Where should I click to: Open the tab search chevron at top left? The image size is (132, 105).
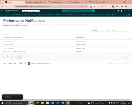pos(2,2)
